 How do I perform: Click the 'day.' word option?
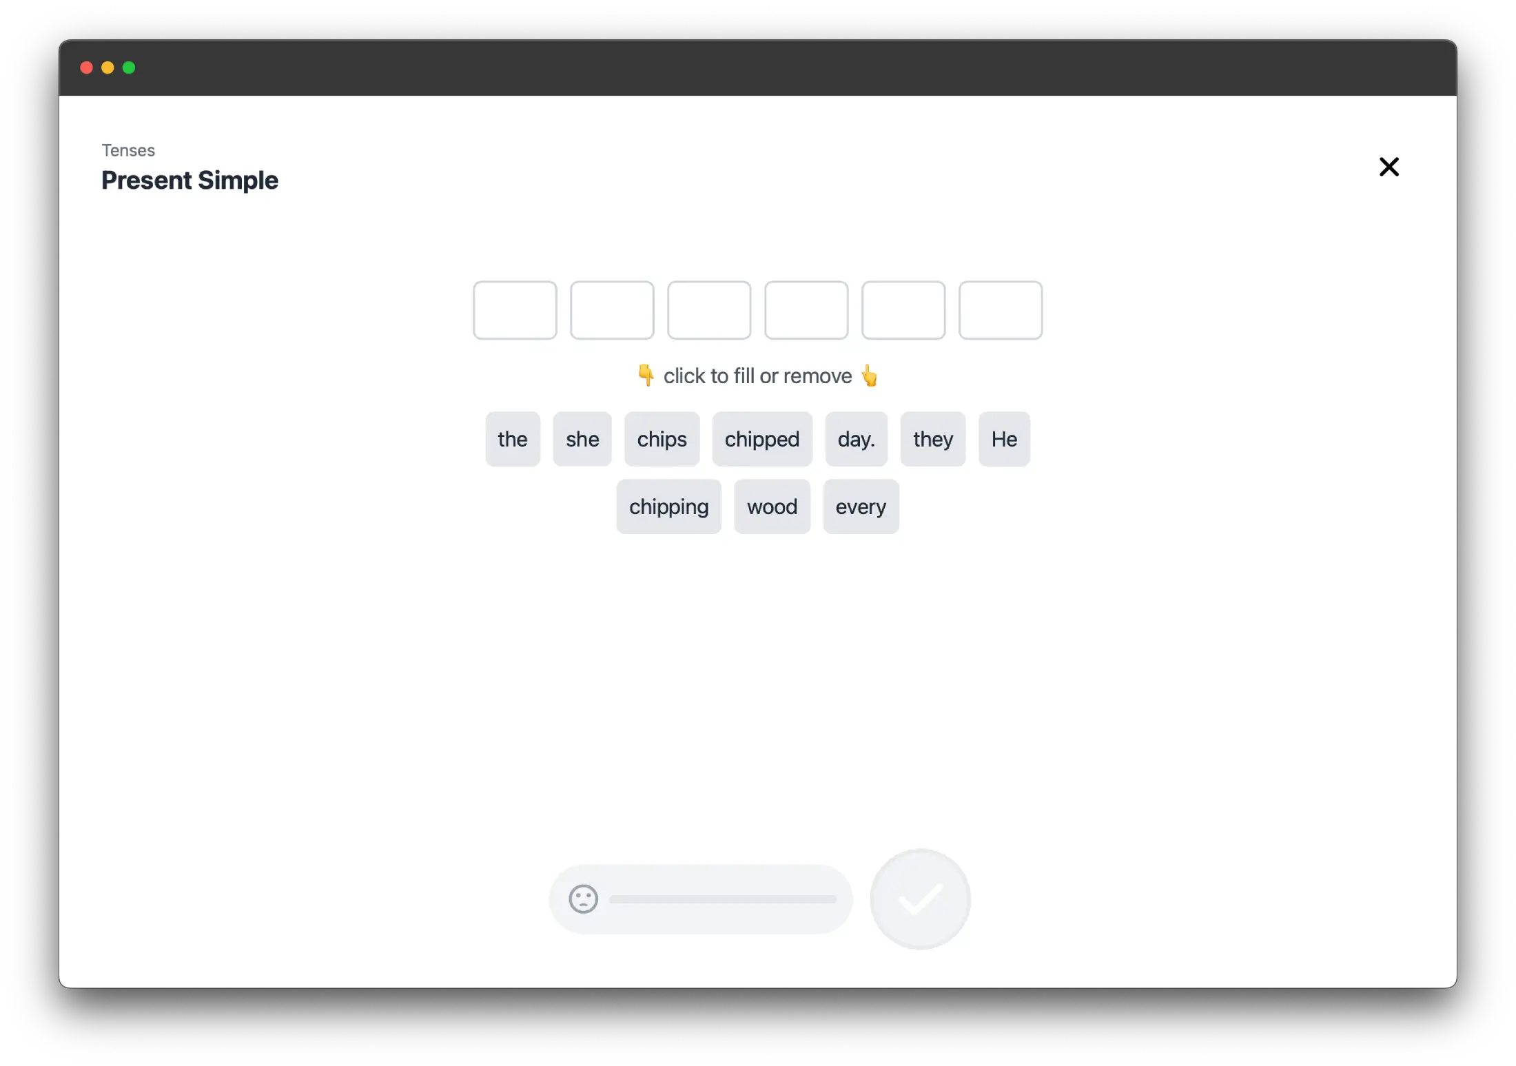[x=855, y=438]
